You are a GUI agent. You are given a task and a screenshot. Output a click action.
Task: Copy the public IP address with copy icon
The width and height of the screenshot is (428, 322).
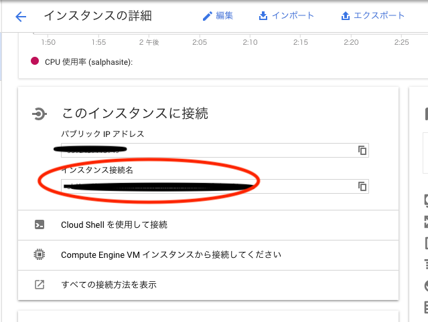click(362, 150)
